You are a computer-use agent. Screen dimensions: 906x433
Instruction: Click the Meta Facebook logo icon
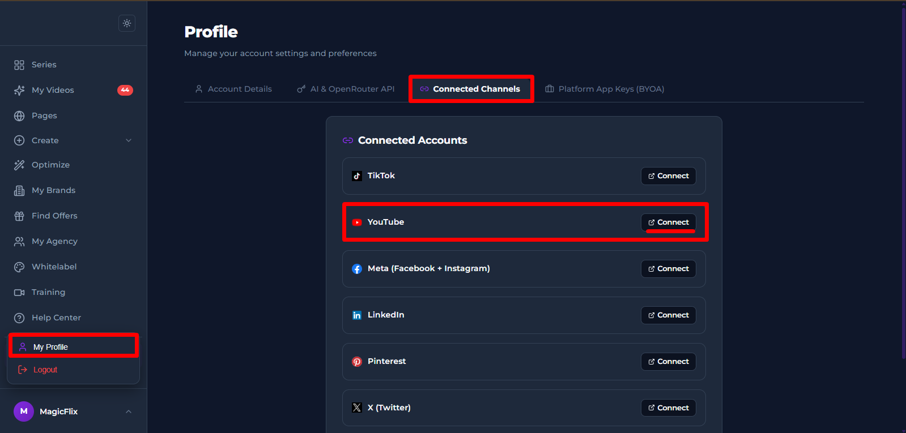pos(357,269)
